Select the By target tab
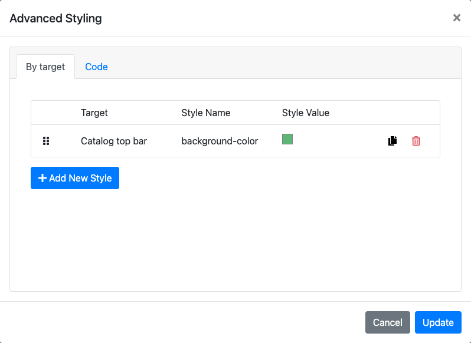This screenshot has height=343, width=471. (45, 67)
